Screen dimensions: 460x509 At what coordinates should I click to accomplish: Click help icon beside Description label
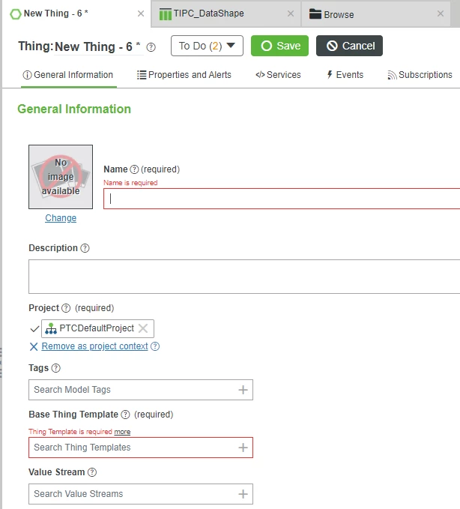(x=85, y=248)
